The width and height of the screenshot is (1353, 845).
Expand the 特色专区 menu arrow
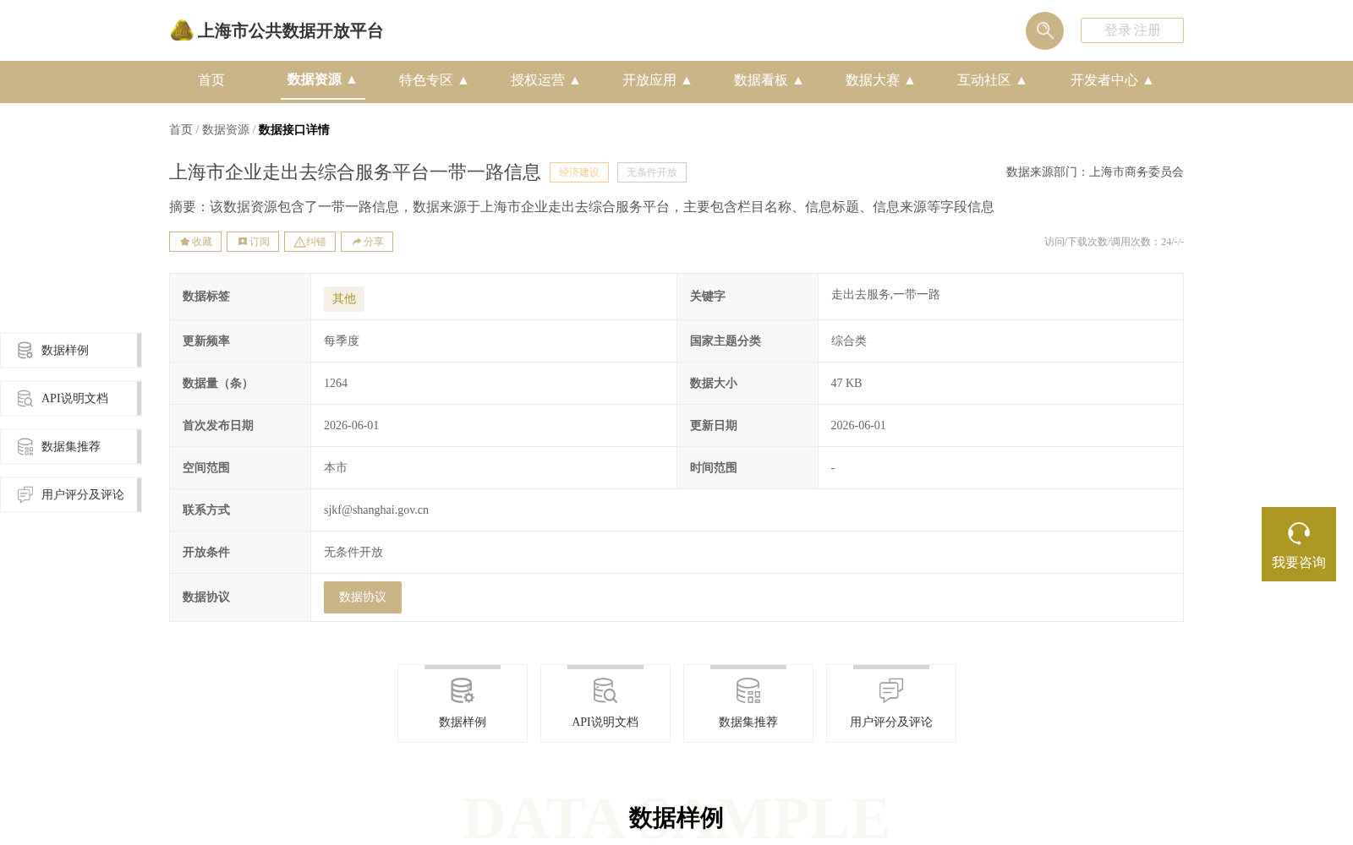(463, 80)
